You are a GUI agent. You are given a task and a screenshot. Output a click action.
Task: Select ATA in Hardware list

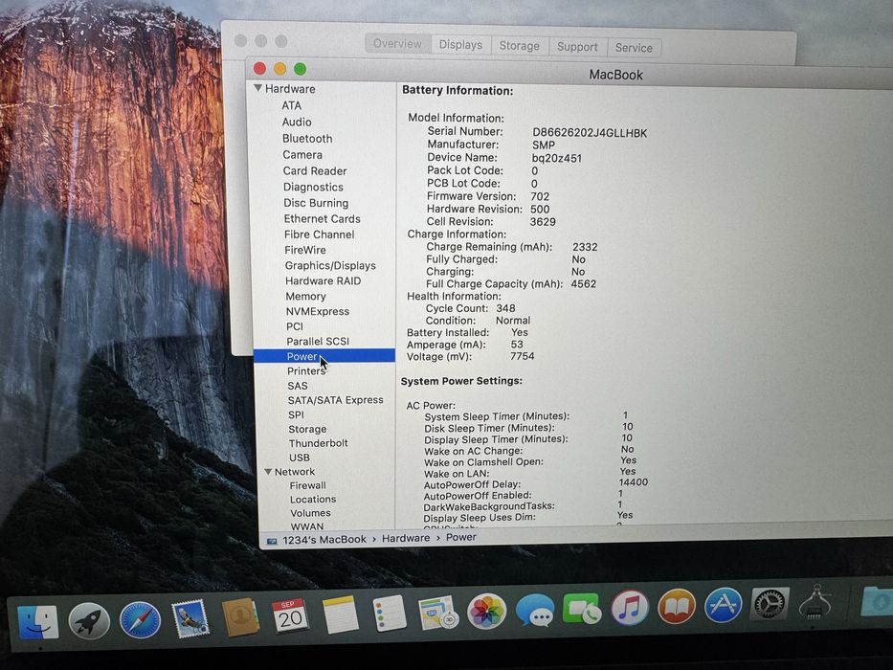pos(292,105)
